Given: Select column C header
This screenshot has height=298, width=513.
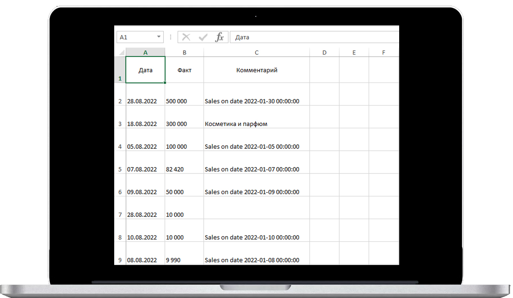Looking at the screenshot, I should [256, 53].
